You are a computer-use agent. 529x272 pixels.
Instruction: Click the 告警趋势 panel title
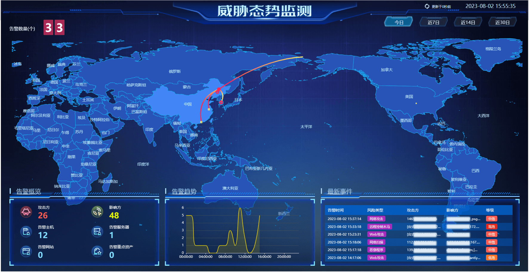184,192
